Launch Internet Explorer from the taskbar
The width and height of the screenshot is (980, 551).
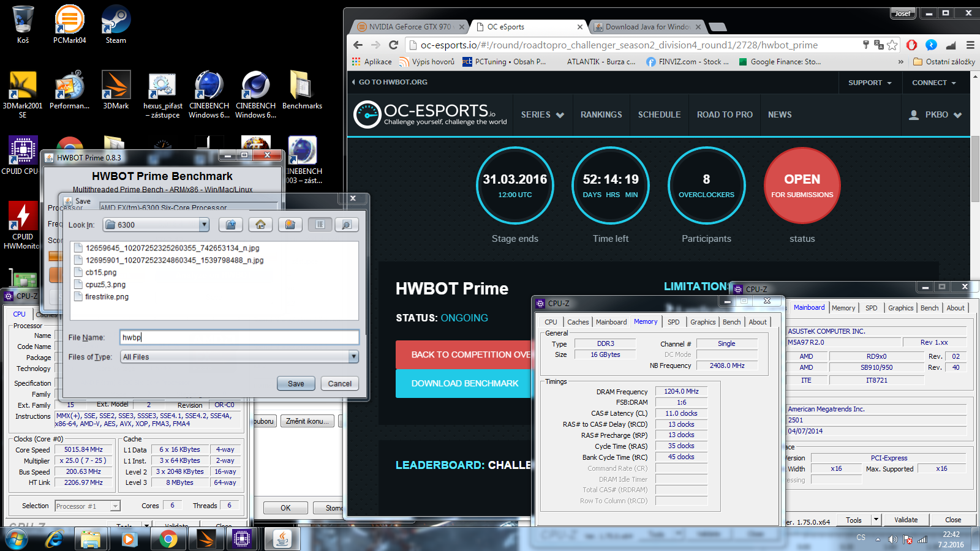pyautogui.click(x=55, y=539)
